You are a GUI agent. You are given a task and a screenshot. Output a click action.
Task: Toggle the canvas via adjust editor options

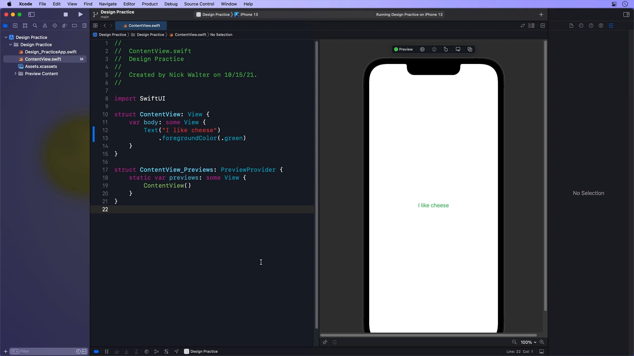tap(531, 26)
